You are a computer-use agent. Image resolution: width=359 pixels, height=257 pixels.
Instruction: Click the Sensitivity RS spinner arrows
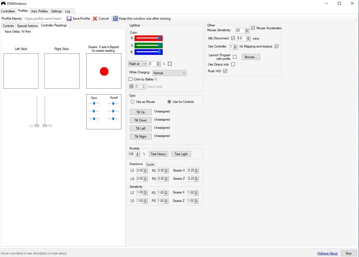(166, 201)
